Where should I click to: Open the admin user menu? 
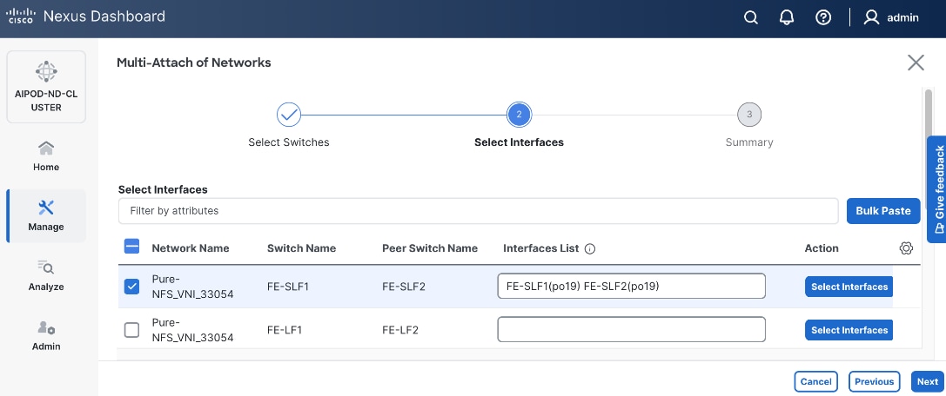891,17
